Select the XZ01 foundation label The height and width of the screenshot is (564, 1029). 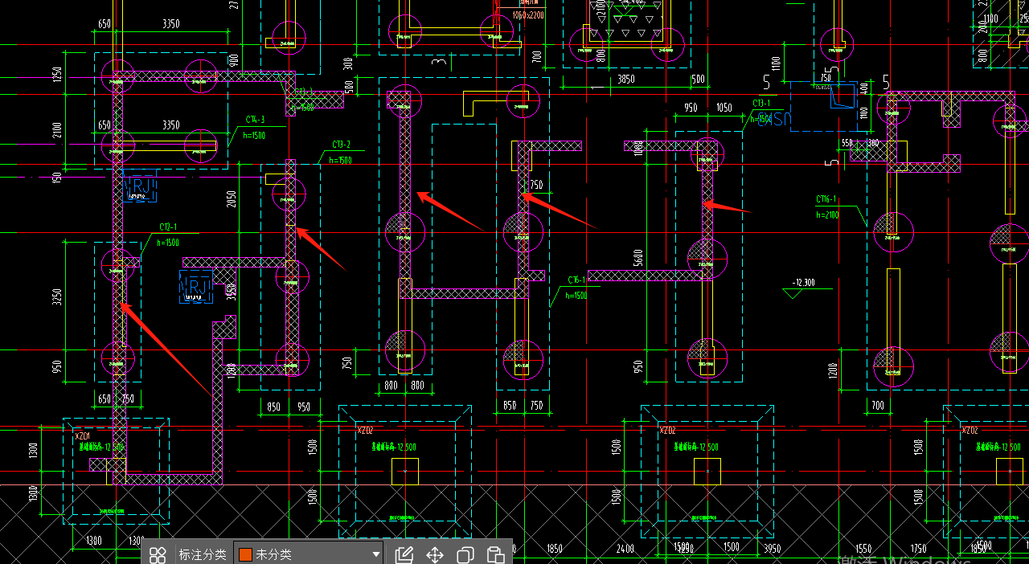[x=82, y=436]
